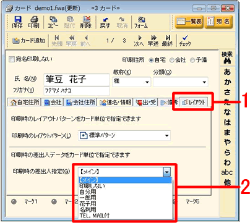250x223 pixels.
Task: Copy card with コピー icon
Action: click(53, 22)
